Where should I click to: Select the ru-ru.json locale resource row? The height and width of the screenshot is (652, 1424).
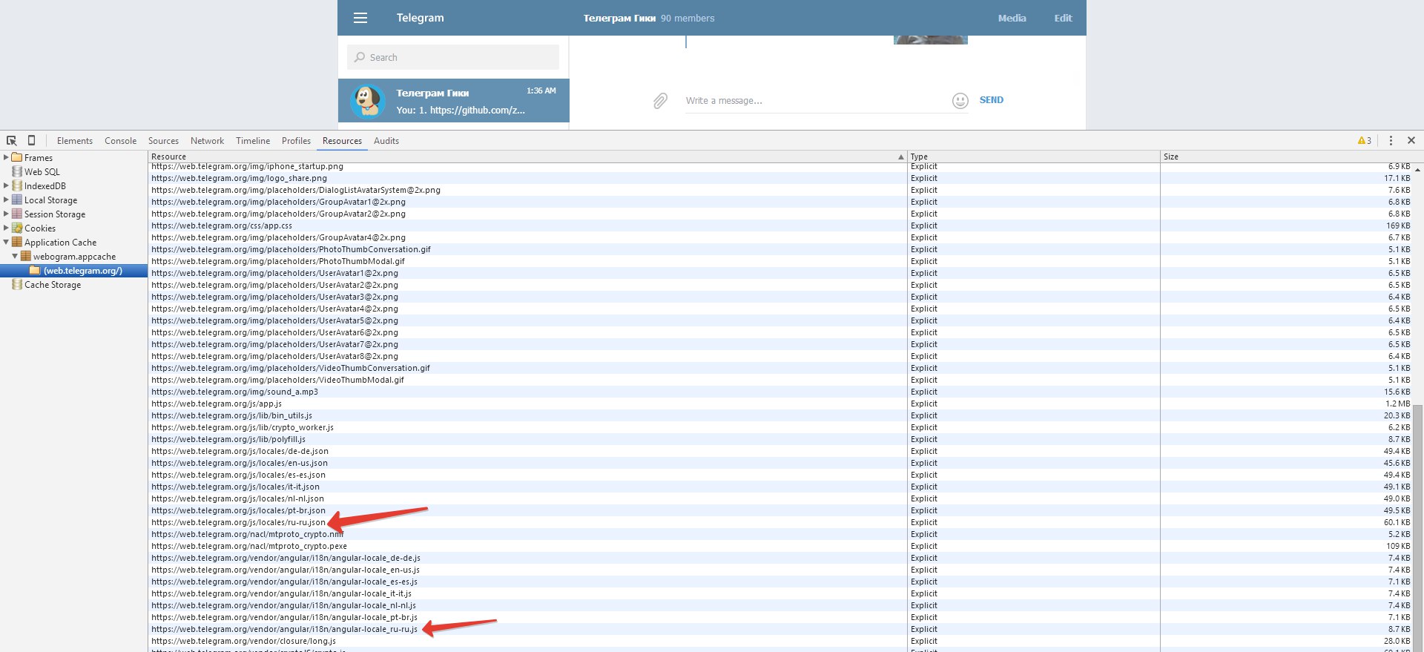coord(780,522)
